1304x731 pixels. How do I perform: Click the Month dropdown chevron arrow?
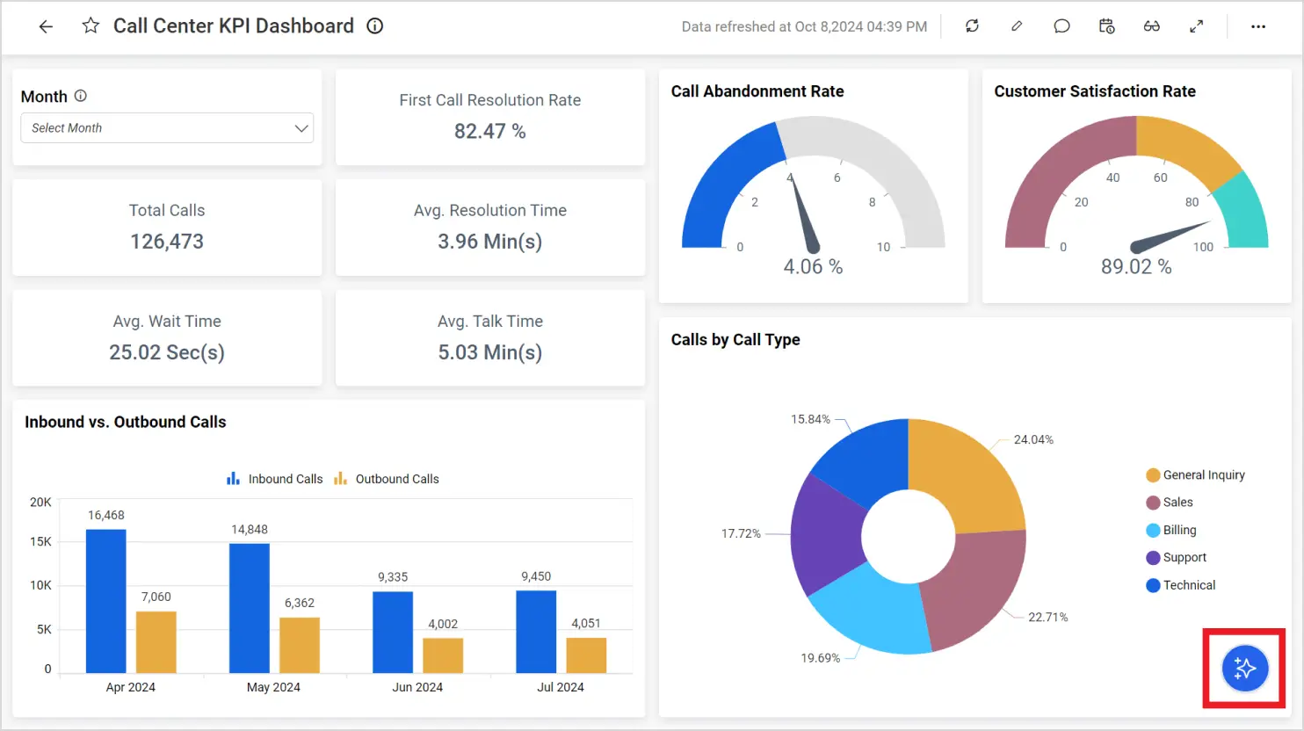pyautogui.click(x=301, y=128)
